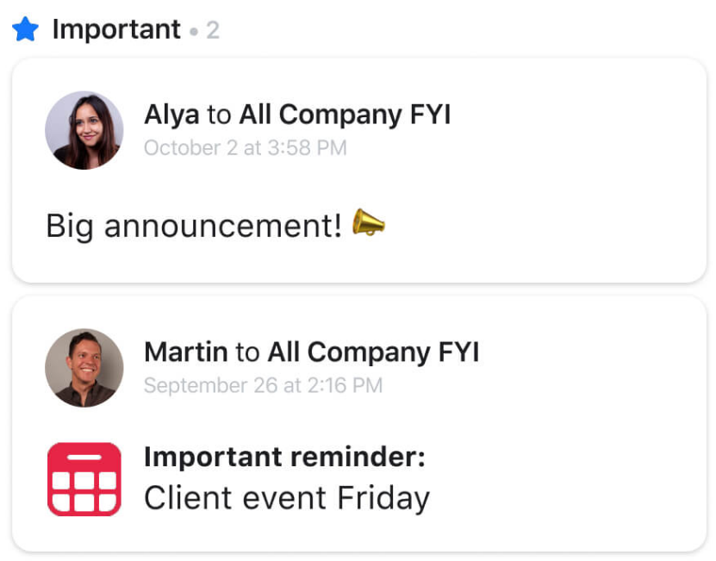
Task: View Martin's profile photo
Action: coord(84,367)
